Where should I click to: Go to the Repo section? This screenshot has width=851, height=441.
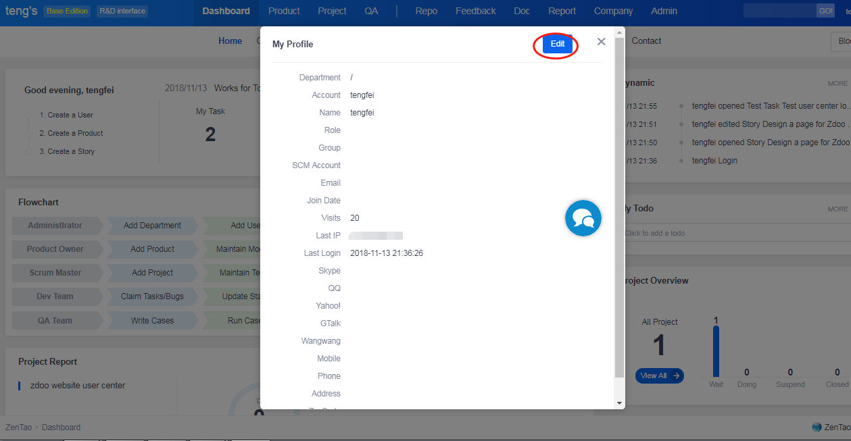426,11
